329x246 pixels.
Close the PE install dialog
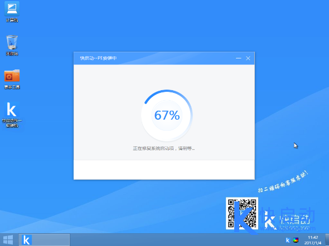click(248, 58)
